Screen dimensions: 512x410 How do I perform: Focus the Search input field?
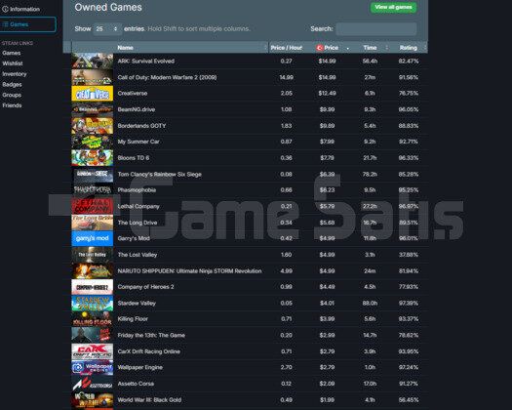(376, 28)
